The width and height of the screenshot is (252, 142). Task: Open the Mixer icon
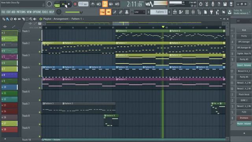[193, 12]
